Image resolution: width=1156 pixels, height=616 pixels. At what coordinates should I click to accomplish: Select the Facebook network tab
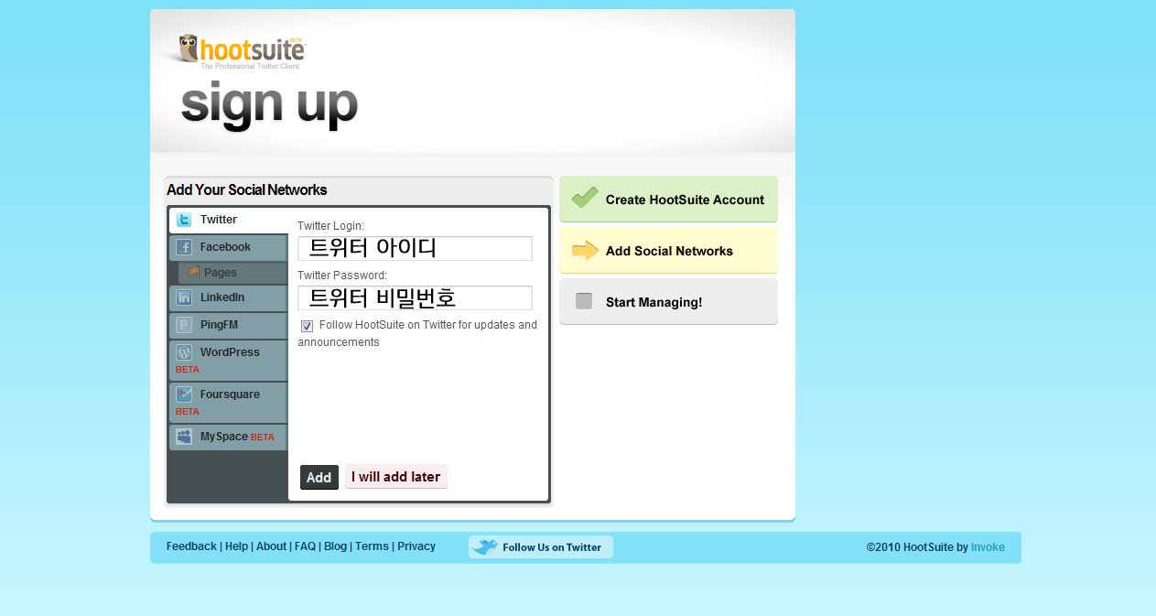coord(228,247)
